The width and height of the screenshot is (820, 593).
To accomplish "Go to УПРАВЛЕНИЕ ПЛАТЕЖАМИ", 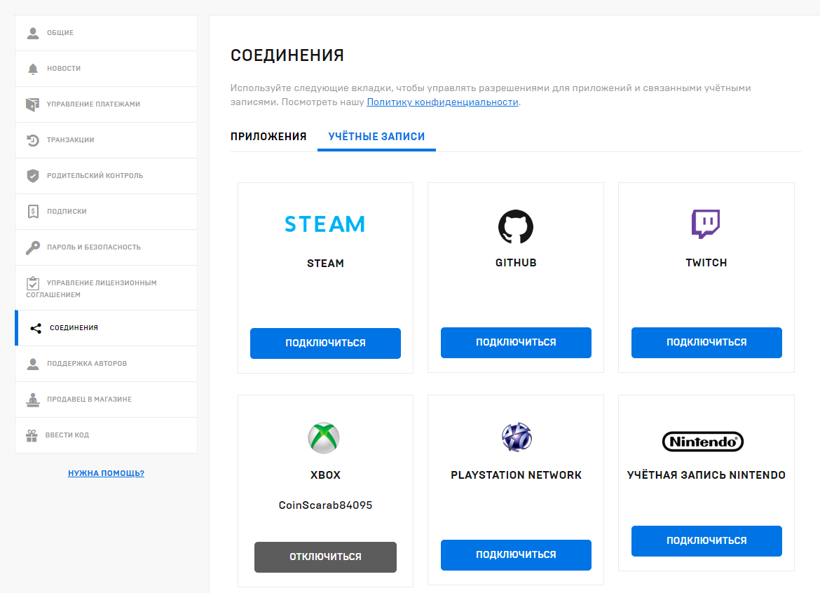I will click(x=106, y=104).
